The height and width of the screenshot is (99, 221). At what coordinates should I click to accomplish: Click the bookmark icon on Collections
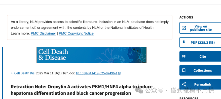tap(184, 70)
